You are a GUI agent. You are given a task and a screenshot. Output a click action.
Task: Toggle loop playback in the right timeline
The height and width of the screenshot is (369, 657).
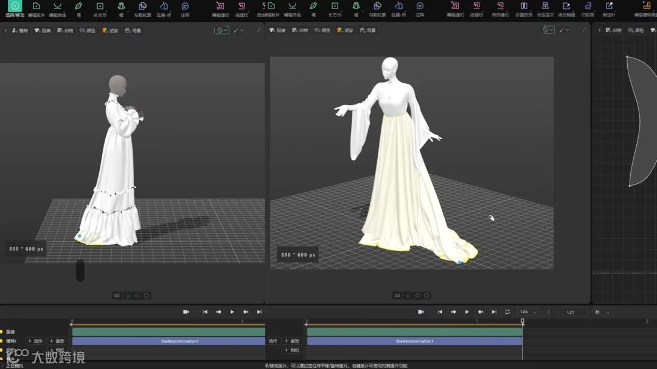tap(507, 312)
